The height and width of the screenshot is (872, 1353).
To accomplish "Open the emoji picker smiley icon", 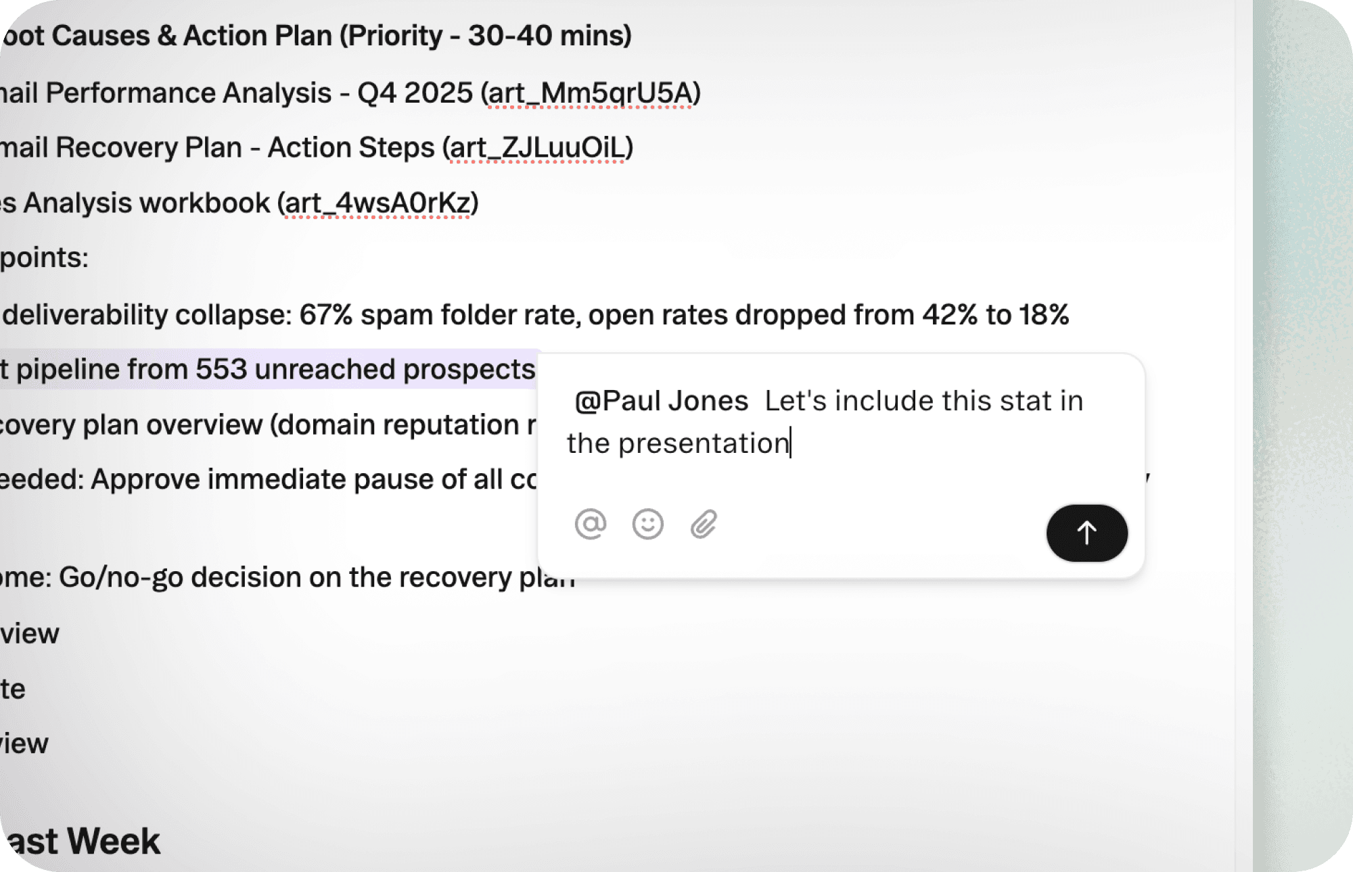I will [647, 525].
